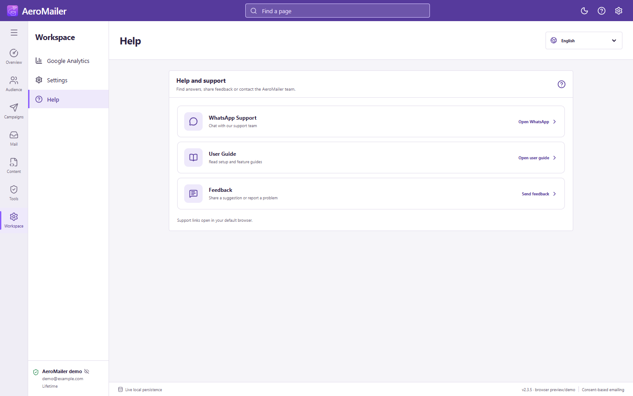Open Campaigns section in icon rail
This screenshot has height=396, width=633.
pyautogui.click(x=14, y=111)
